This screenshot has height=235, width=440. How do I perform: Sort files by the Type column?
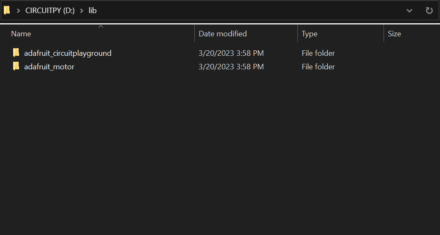310,34
